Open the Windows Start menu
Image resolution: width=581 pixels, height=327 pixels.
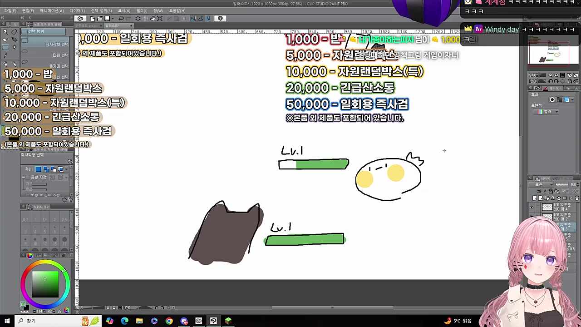pos(7,321)
